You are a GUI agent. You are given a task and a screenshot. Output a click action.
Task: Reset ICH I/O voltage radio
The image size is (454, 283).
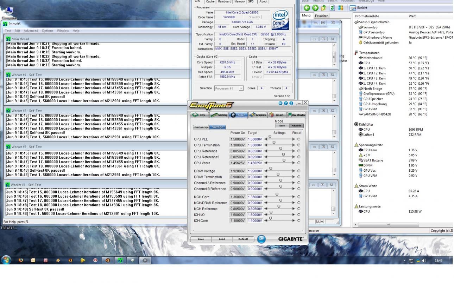[x=299, y=215]
